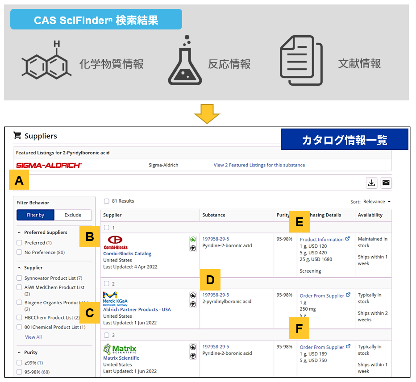Viewport: 416px width, 382px height.
Task: Click the Sigma-Aldrich featured logo
Action: [49, 165]
